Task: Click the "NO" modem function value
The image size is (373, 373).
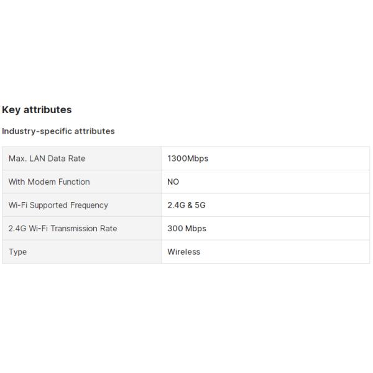Action: pos(173,182)
